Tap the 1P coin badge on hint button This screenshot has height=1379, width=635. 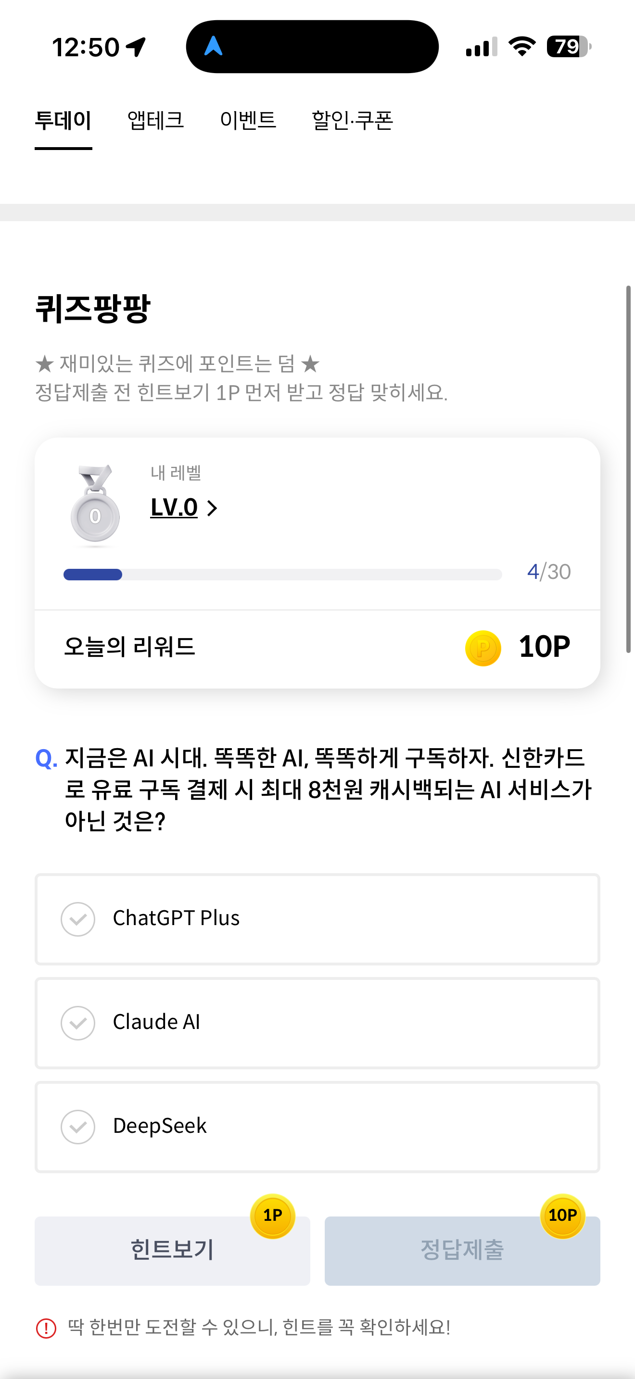tap(273, 1216)
